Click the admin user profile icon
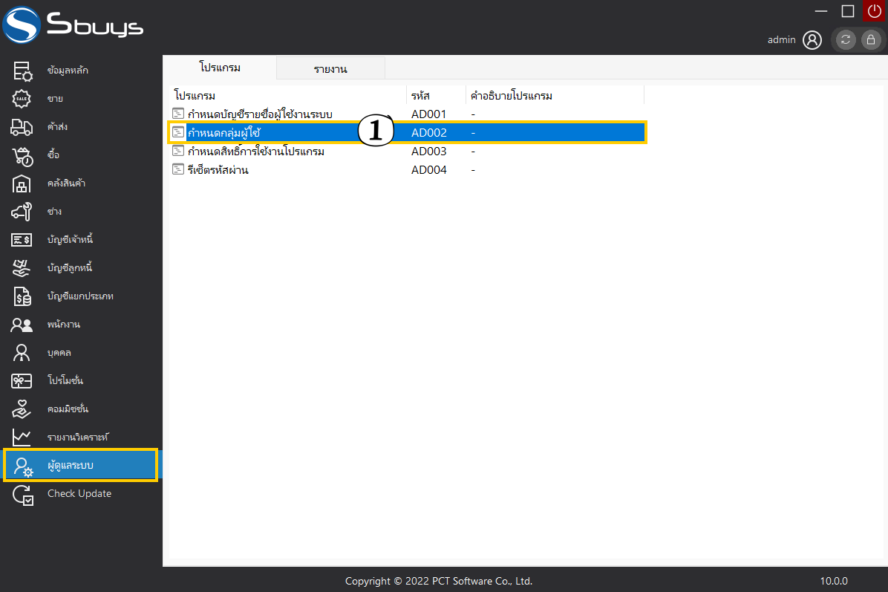Screen dimensions: 888x592 812,40
